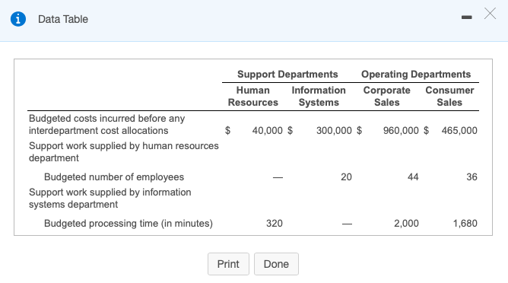Click the Corporate Sales column header
The width and height of the screenshot is (508, 283).
tap(387, 97)
